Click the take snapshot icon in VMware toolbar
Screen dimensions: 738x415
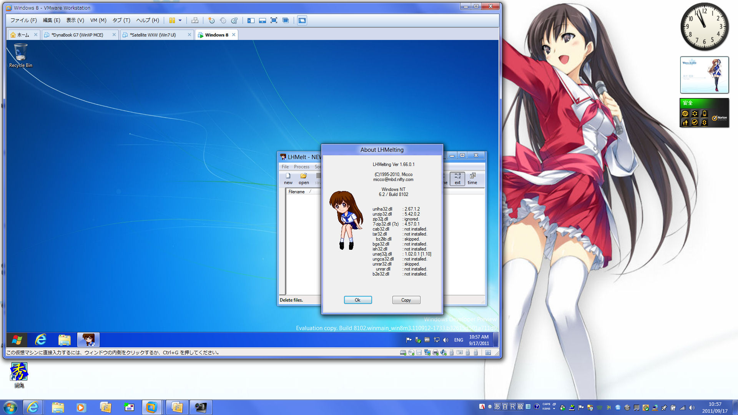coord(211,20)
